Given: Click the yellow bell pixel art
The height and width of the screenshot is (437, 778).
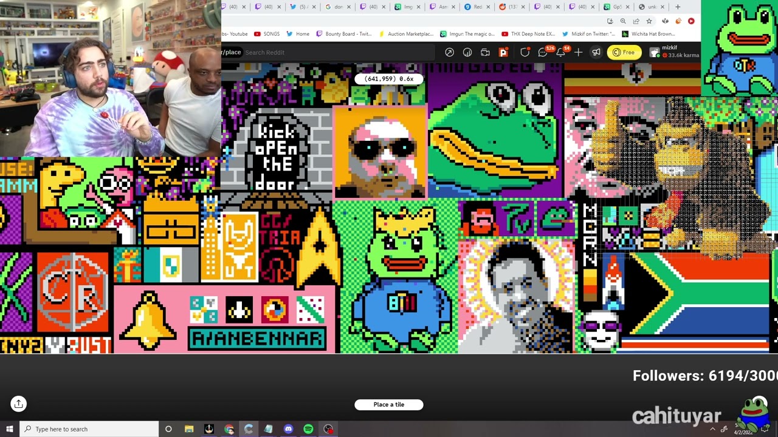Looking at the screenshot, I should (148, 320).
